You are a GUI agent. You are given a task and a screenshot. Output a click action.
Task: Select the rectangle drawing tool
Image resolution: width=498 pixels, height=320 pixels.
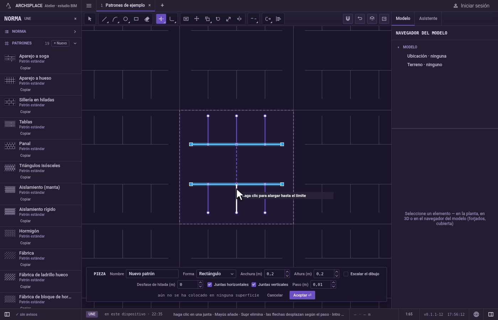tap(136, 19)
